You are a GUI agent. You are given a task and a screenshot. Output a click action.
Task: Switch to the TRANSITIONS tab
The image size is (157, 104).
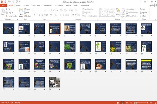click(36, 5)
